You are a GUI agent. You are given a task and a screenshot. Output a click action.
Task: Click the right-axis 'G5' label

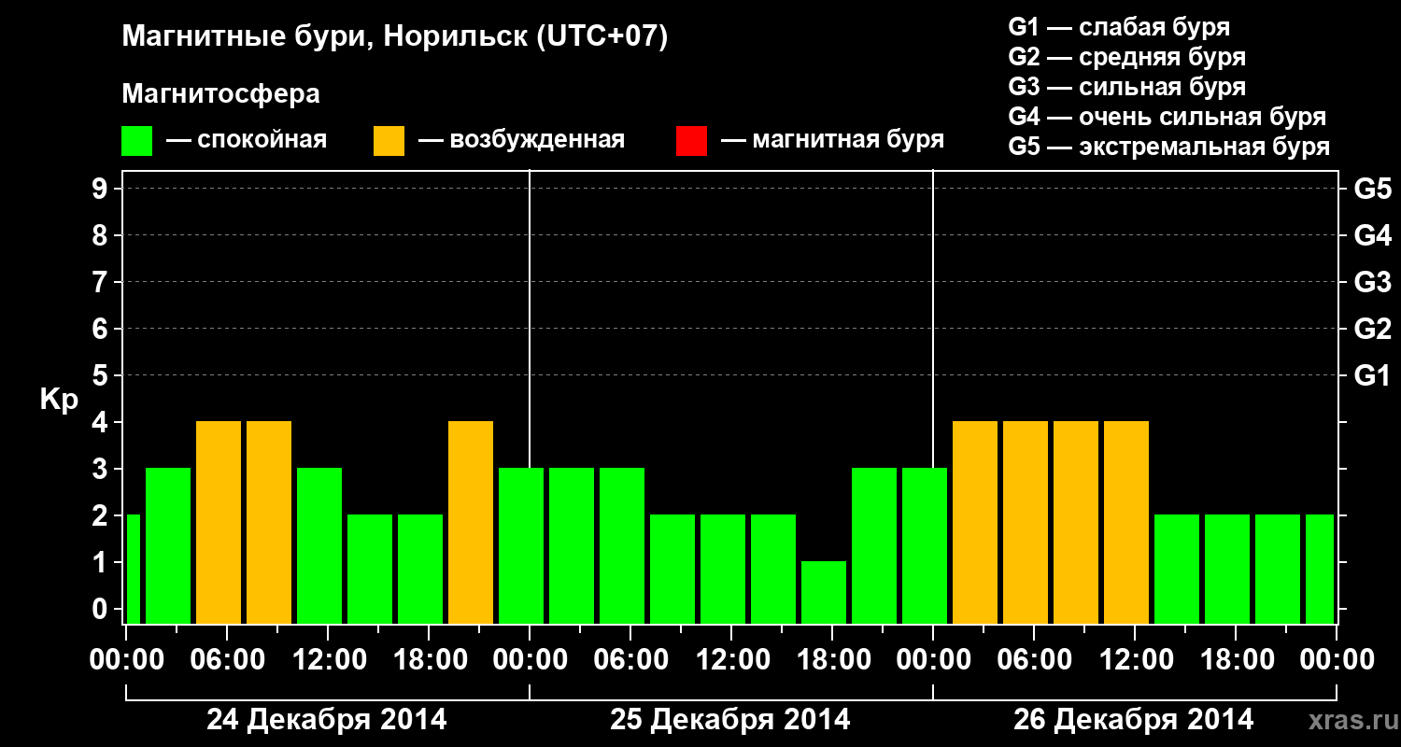[x=1372, y=189]
